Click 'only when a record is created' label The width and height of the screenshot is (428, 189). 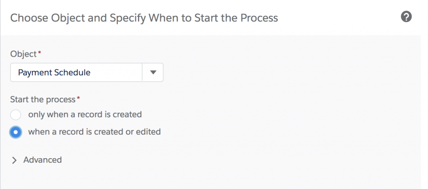pyautogui.click(x=85, y=114)
